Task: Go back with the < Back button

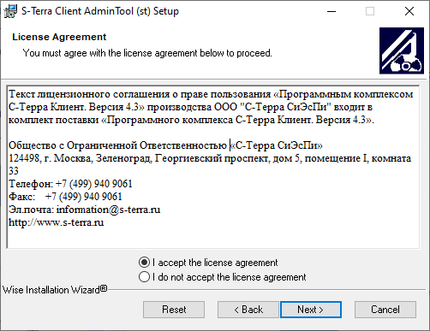Action: point(248,310)
